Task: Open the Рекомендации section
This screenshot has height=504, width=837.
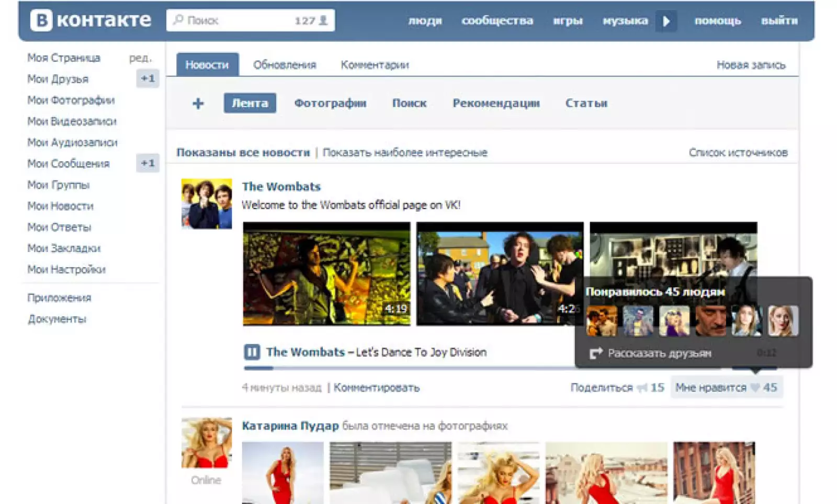Action: (x=496, y=103)
